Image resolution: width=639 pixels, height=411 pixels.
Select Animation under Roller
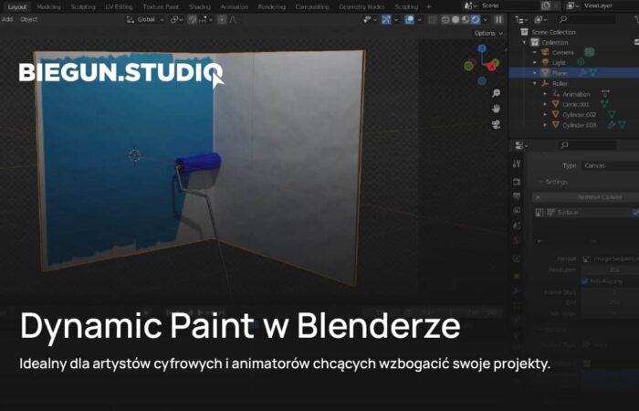click(x=576, y=94)
